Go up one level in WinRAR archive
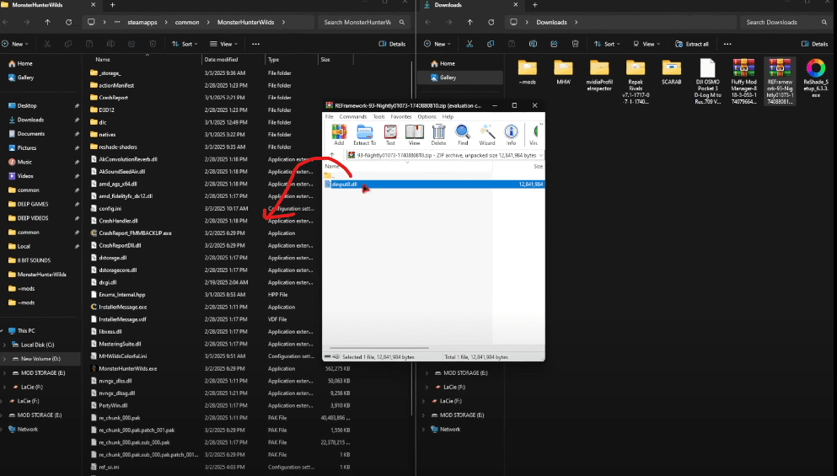The image size is (837, 476). click(x=332, y=155)
